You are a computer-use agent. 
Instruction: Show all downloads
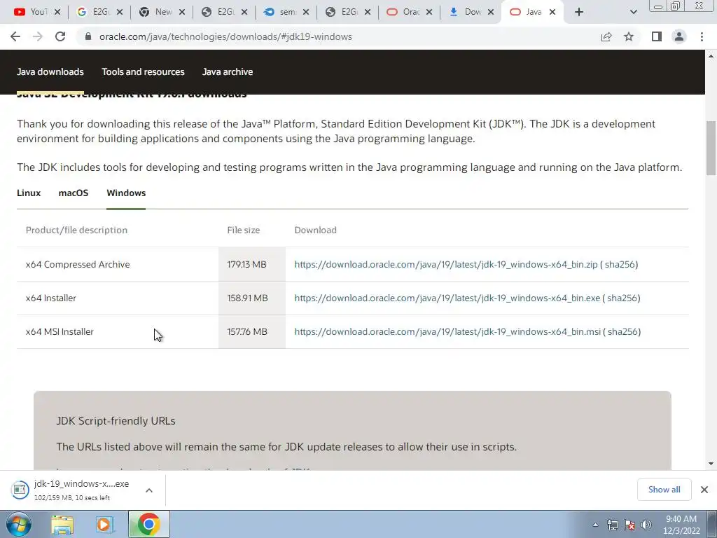(x=664, y=490)
